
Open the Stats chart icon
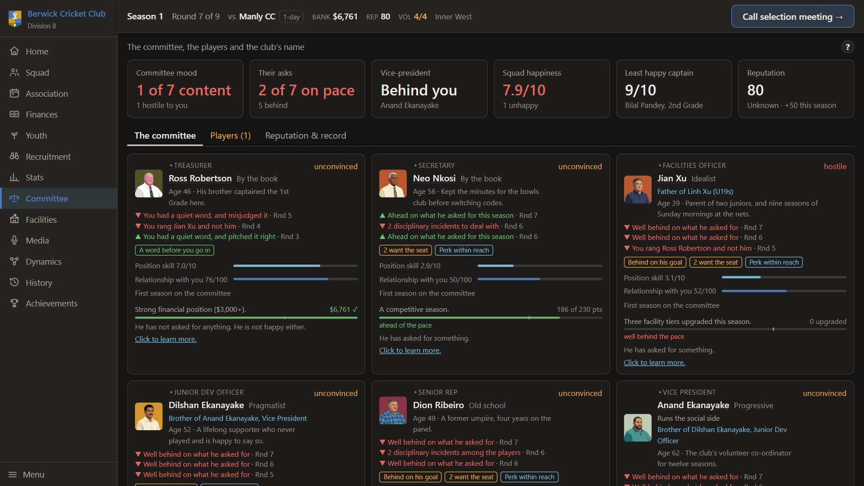(x=14, y=177)
